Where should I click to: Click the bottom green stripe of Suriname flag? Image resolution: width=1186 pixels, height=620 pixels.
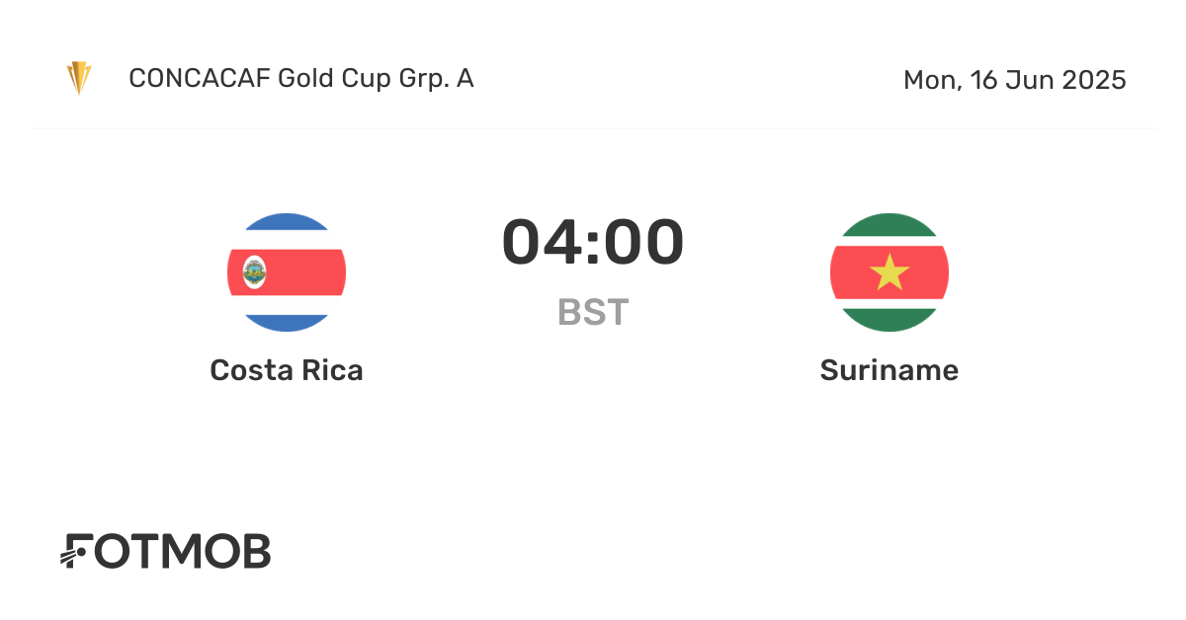pyautogui.click(x=889, y=320)
